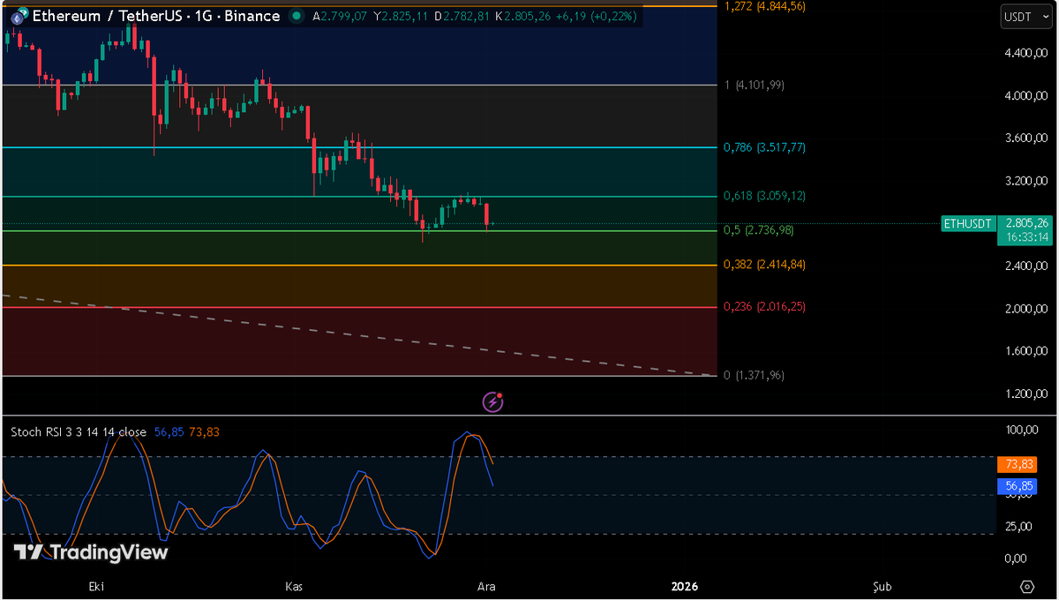Click the change value +6,19 (+0,22%)
The image size is (1059, 600).
[x=598, y=16]
